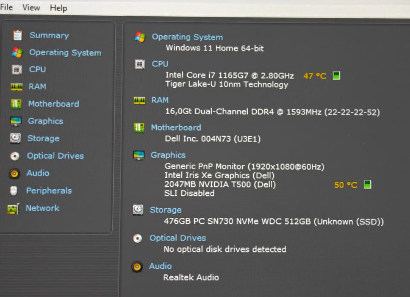
Task: Open Peripherals in the sidebar
Action: click(49, 190)
